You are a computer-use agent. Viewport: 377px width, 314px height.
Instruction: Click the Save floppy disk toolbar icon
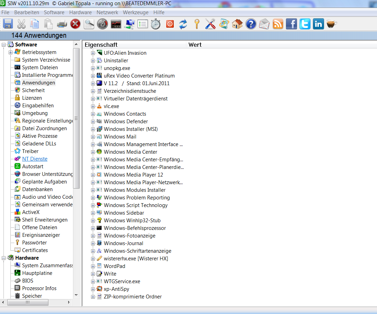pyautogui.click(x=8, y=24)
